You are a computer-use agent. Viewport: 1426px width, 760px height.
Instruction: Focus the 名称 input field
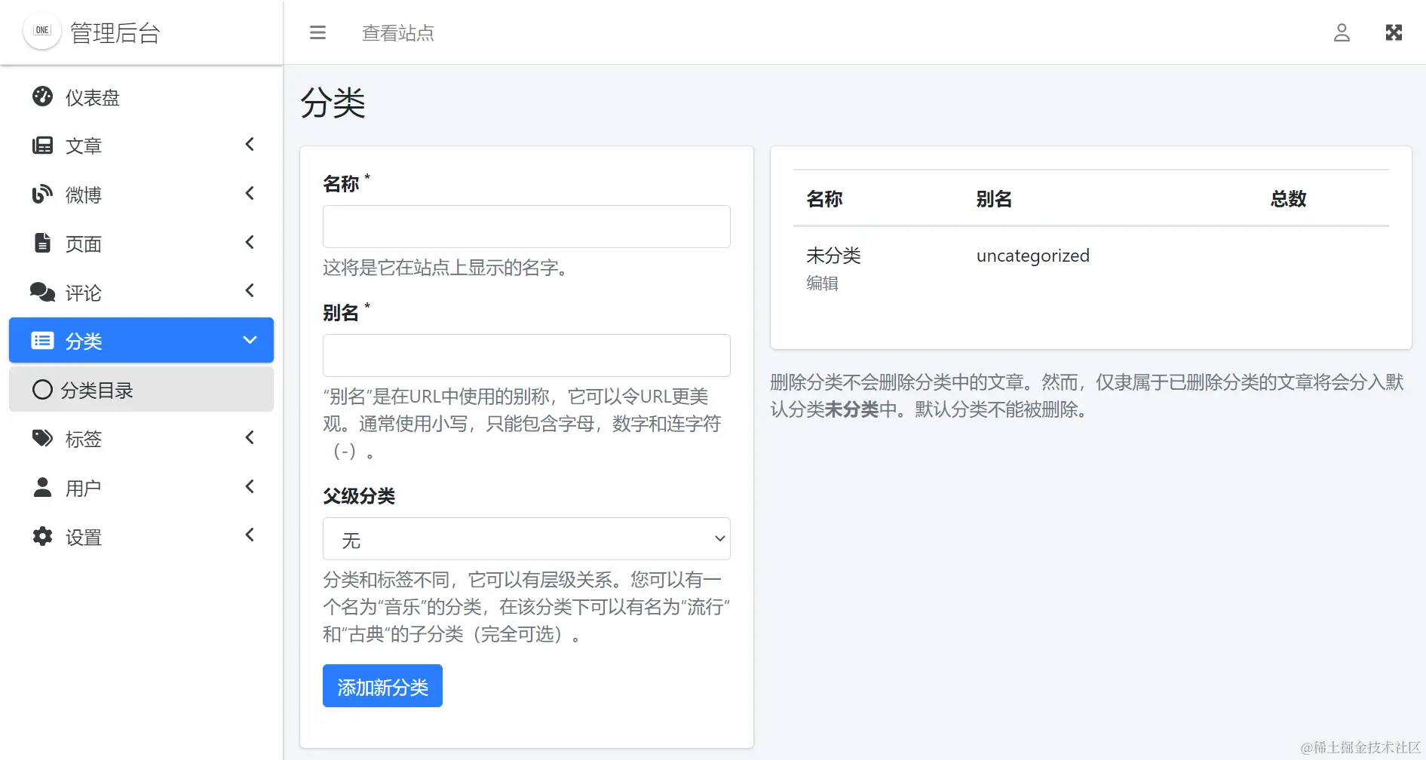pyautogui.click(x=526, y=226)
